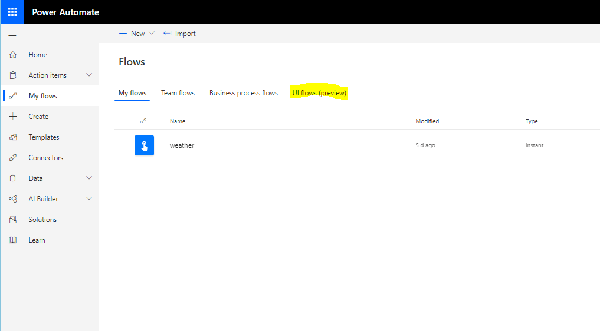The image size is (600, 331).
Task: Click the plus icon beside New
Action: pos(123,34)
